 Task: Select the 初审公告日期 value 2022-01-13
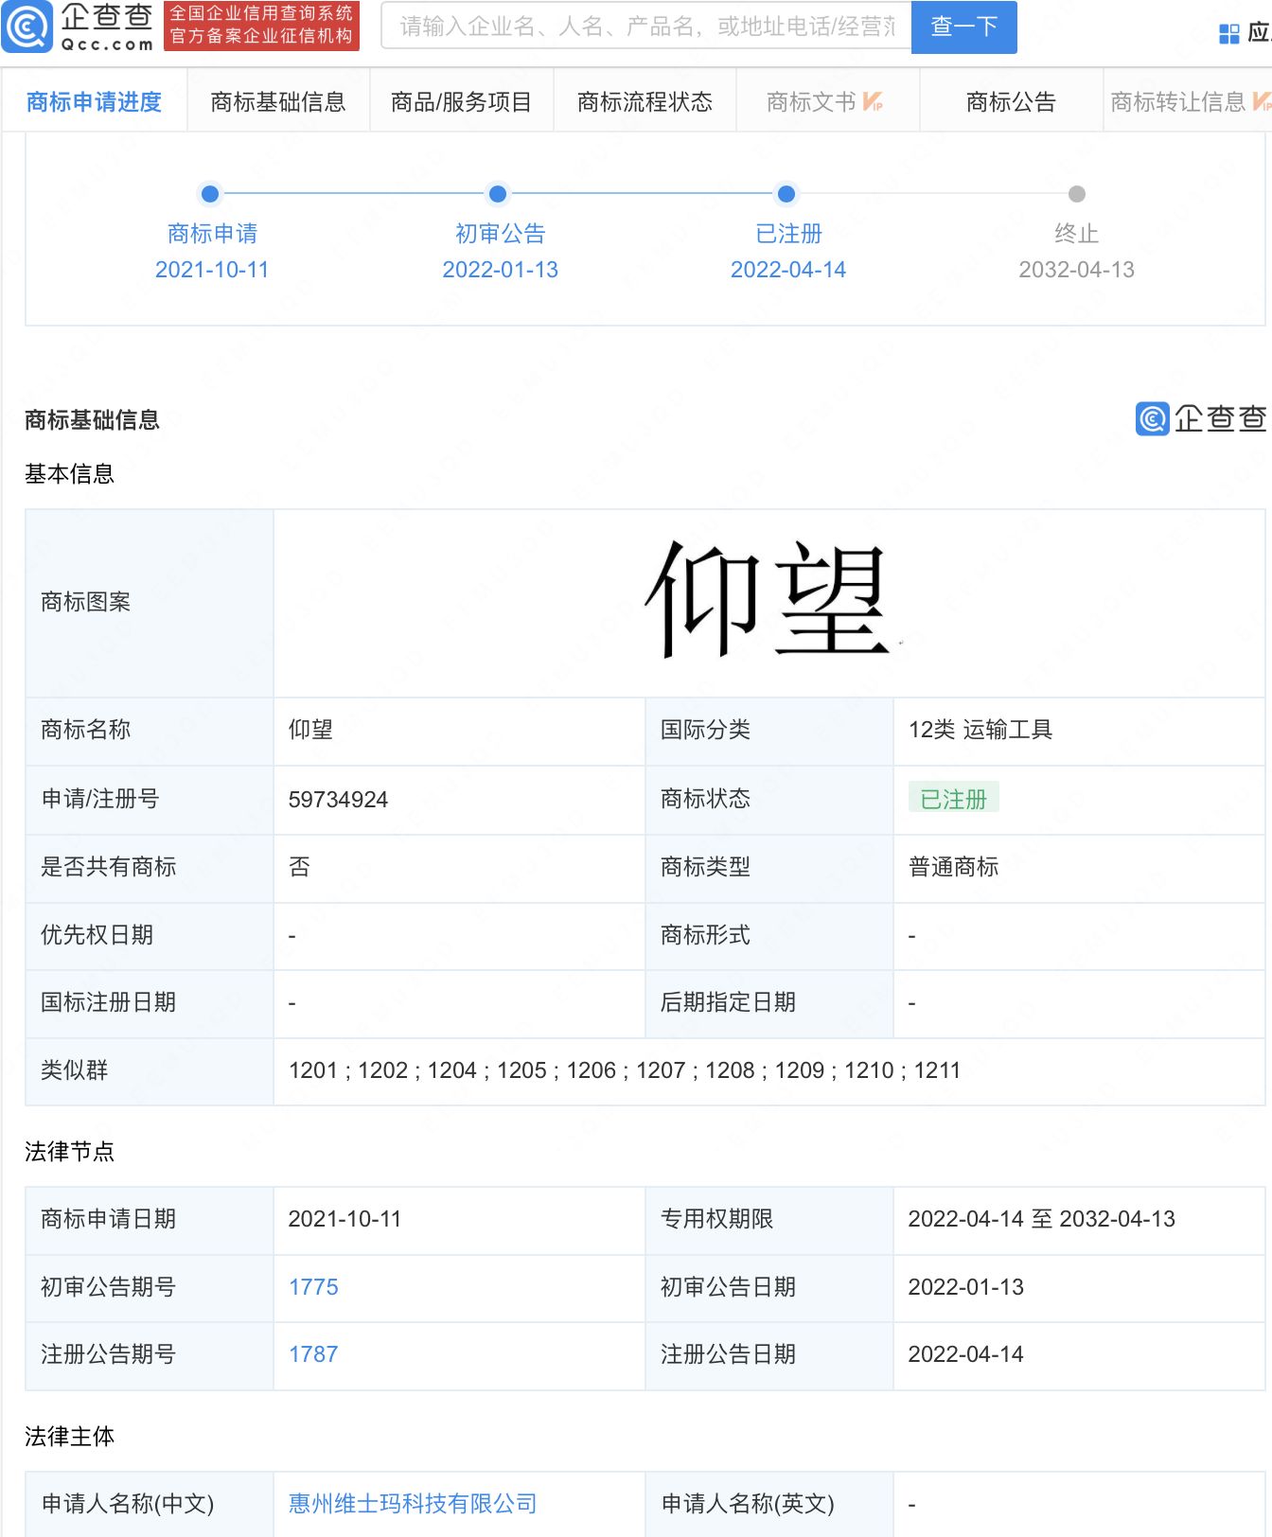tap(965, 1287)
